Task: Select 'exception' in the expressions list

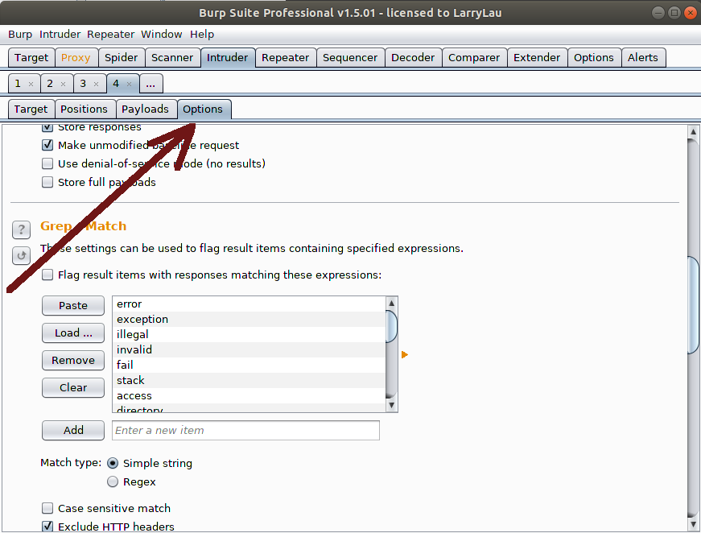Action: [x=249, y=320]
